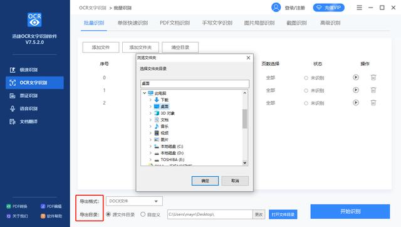The width and height of the screenshot is (401, 227).
Task: Expand the 文档 tree node
Action: pos(150,120)
